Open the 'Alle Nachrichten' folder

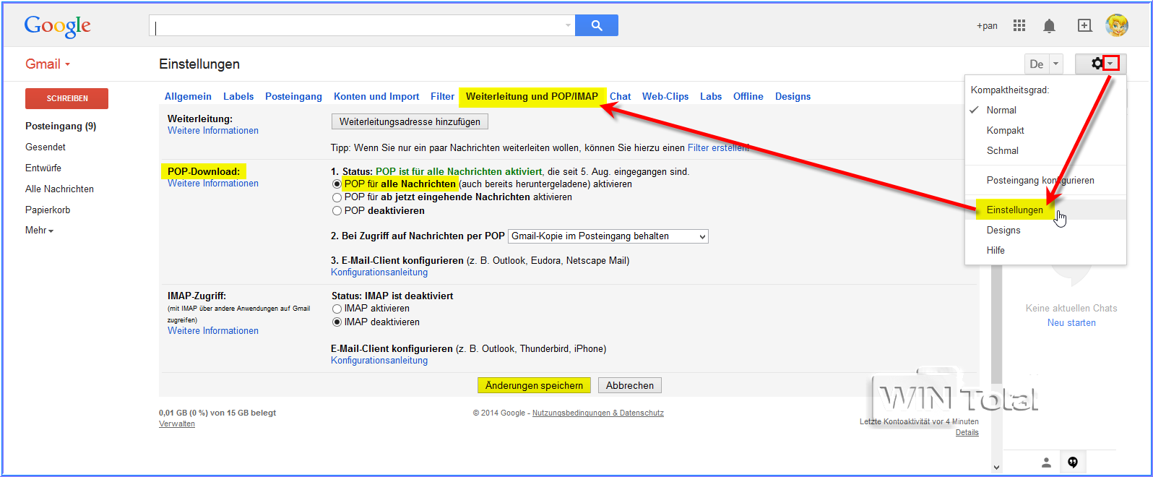tap(59, 189)
